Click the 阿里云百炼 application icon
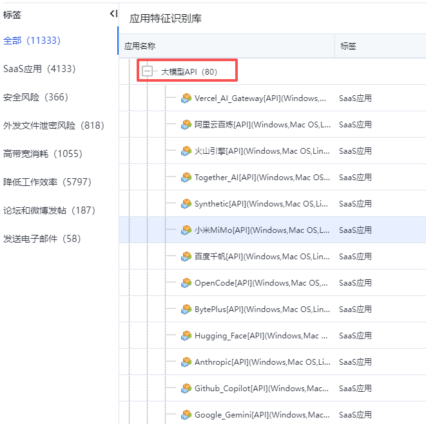The width and height of the screenshot is (426, 424). (x=186, y=125)
